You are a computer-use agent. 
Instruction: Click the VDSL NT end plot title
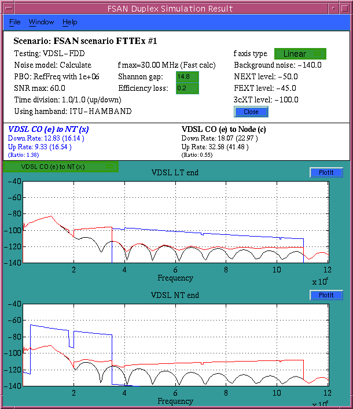click(175, 295)
